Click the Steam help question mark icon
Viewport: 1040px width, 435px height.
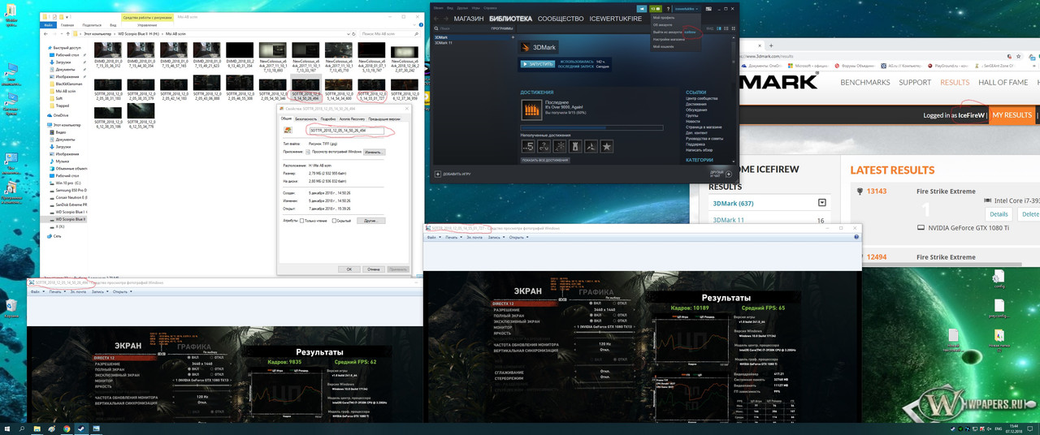tap(668, 9)
